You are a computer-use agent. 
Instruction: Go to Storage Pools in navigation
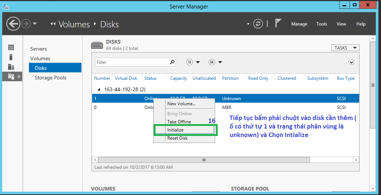point(51,78)
